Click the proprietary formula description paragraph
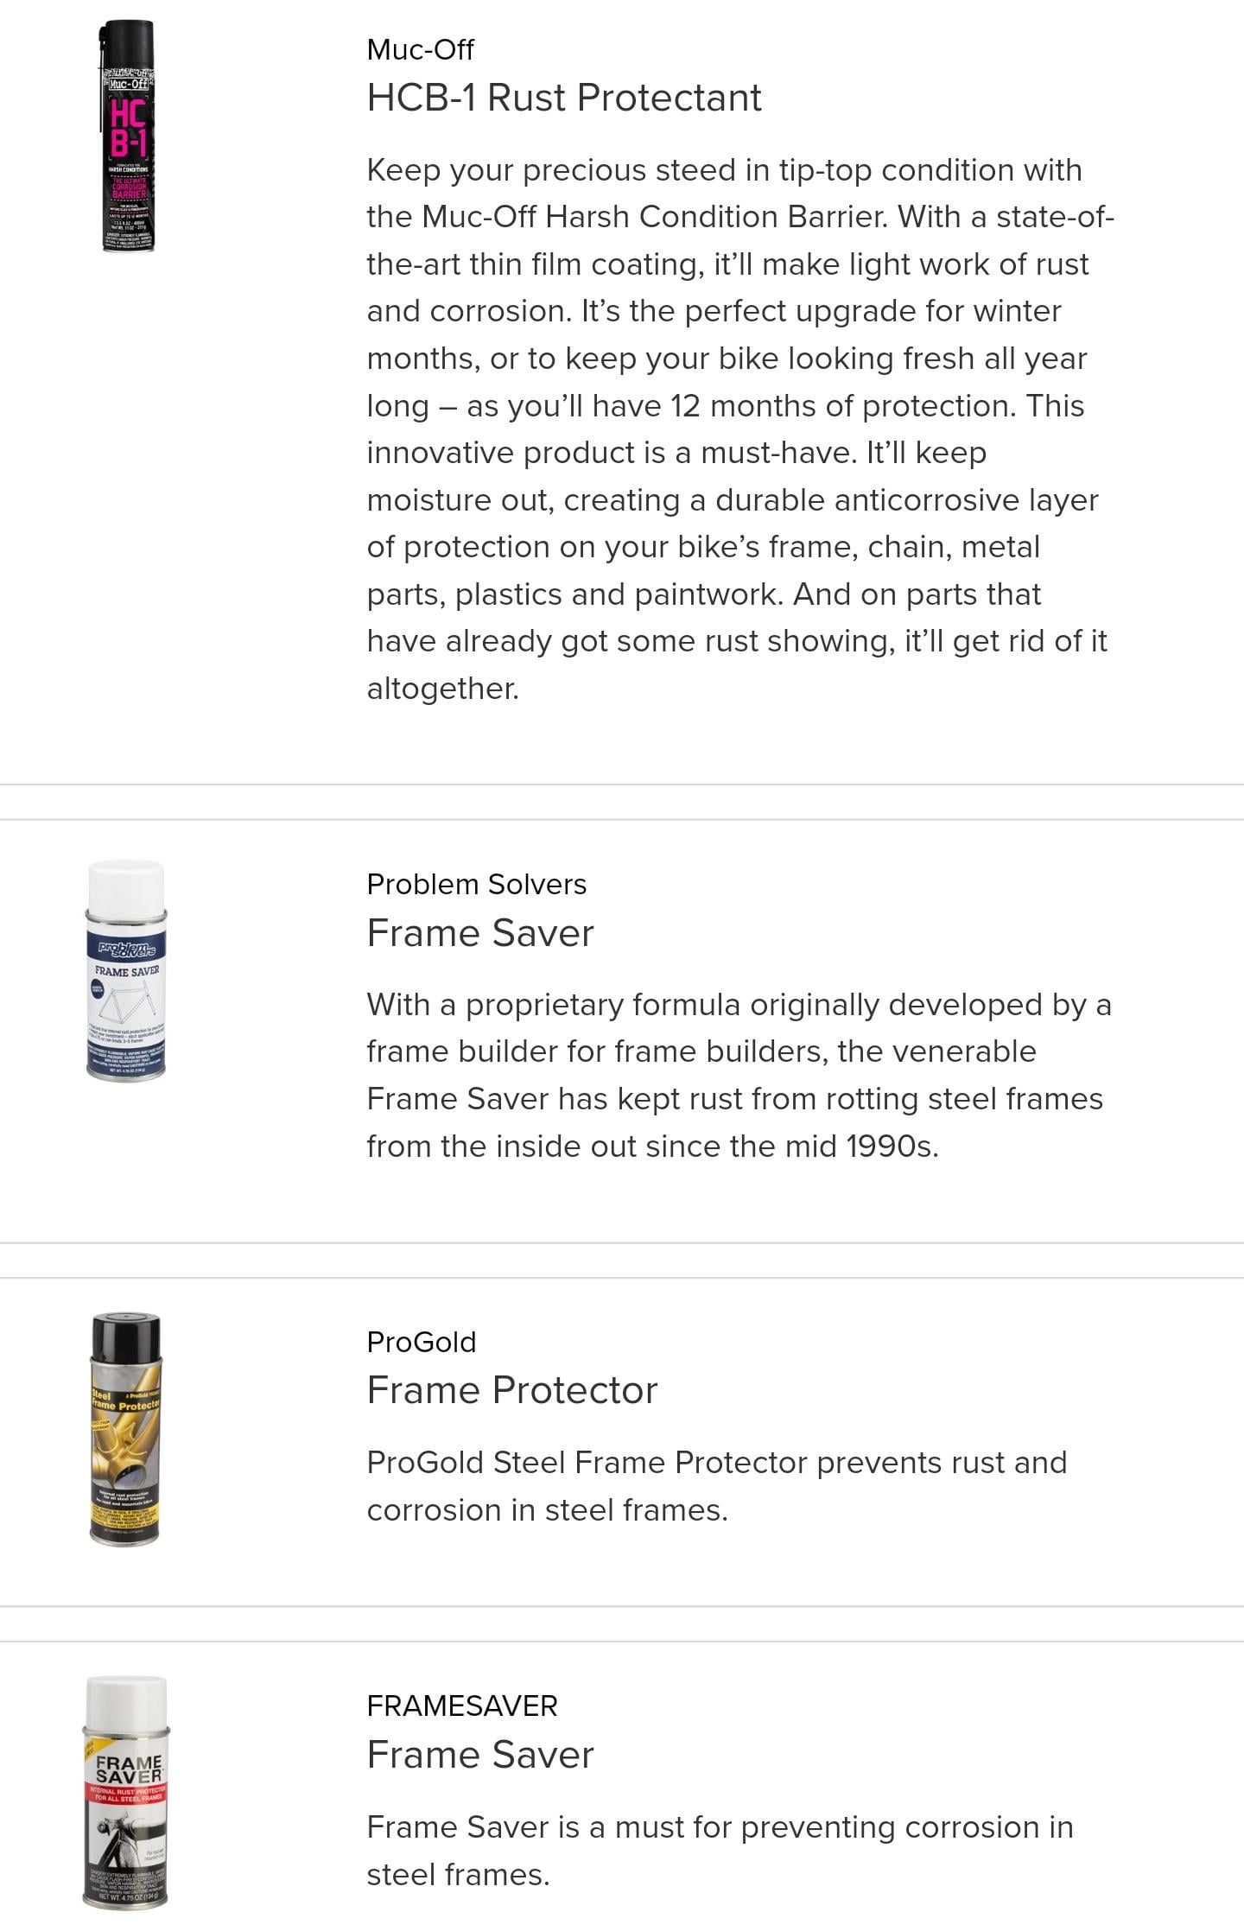Viewport: 1244px width, 1931px height. (x=739, y=1075)
